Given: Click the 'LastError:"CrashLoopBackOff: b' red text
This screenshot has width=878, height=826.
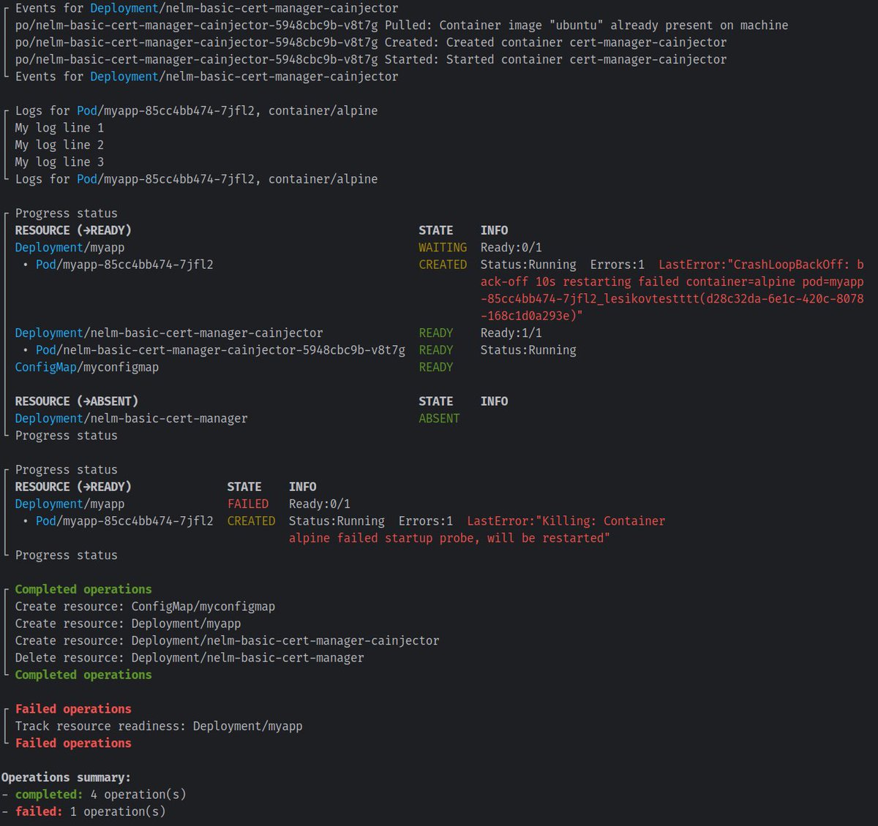Looking at the screenshot, I should point(761,265).
